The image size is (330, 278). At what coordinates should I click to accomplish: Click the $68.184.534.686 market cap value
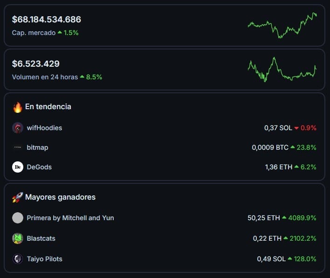point(47,20)
